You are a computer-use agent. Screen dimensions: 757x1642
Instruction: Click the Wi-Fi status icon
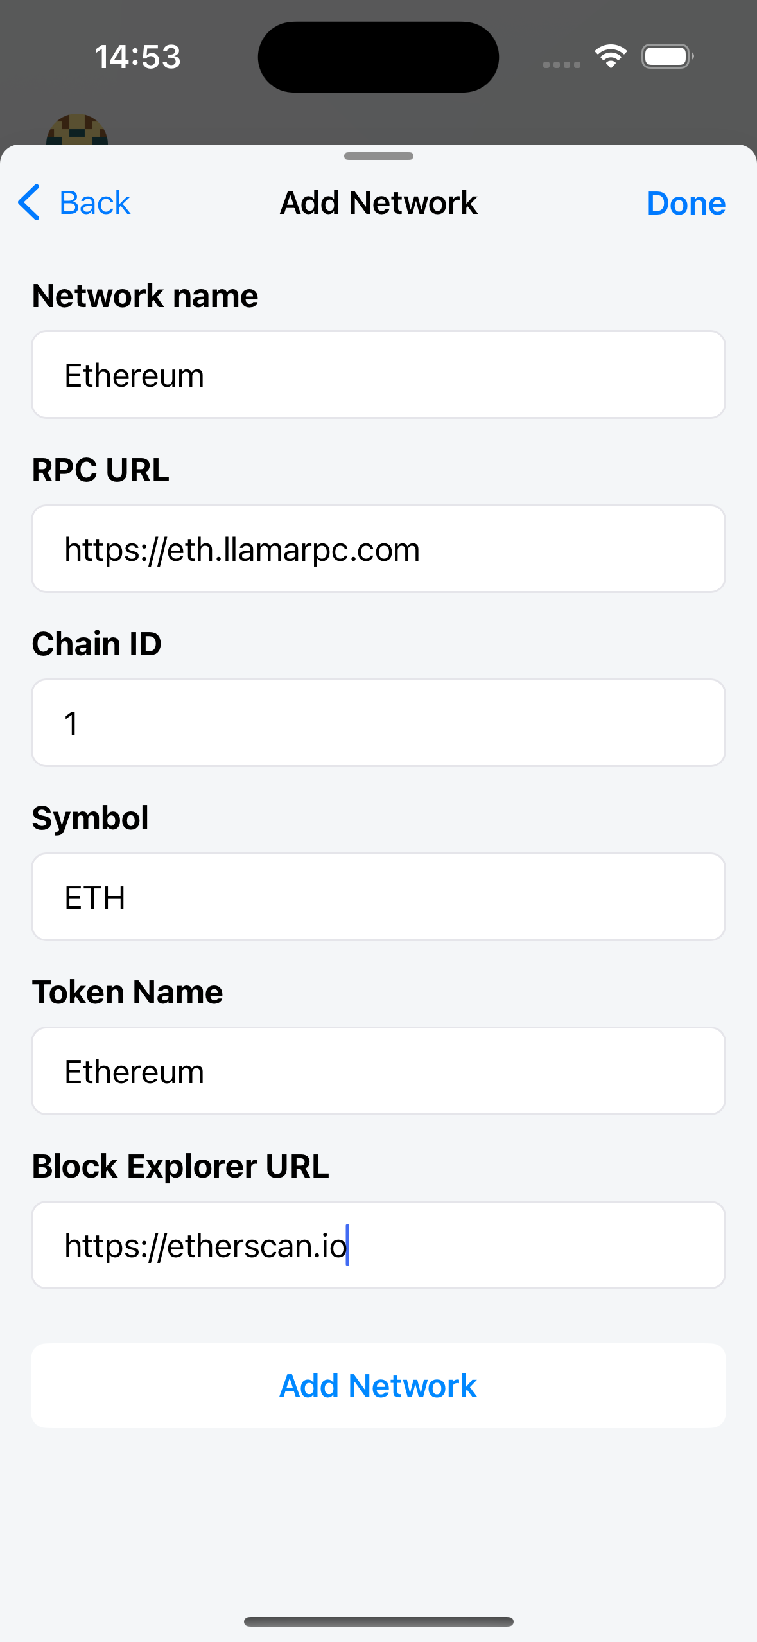point(611,57)
